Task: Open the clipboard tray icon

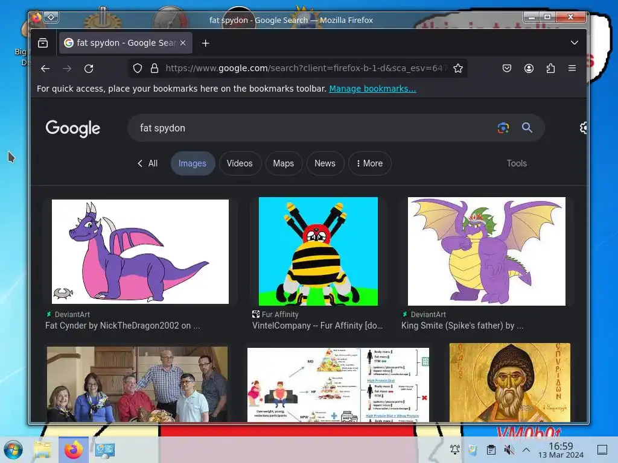Action: 491,449
